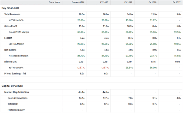The image size is (183, 113).
Task: Click FY 2017 Total Revenues value 9.8M
Action: 179,14
